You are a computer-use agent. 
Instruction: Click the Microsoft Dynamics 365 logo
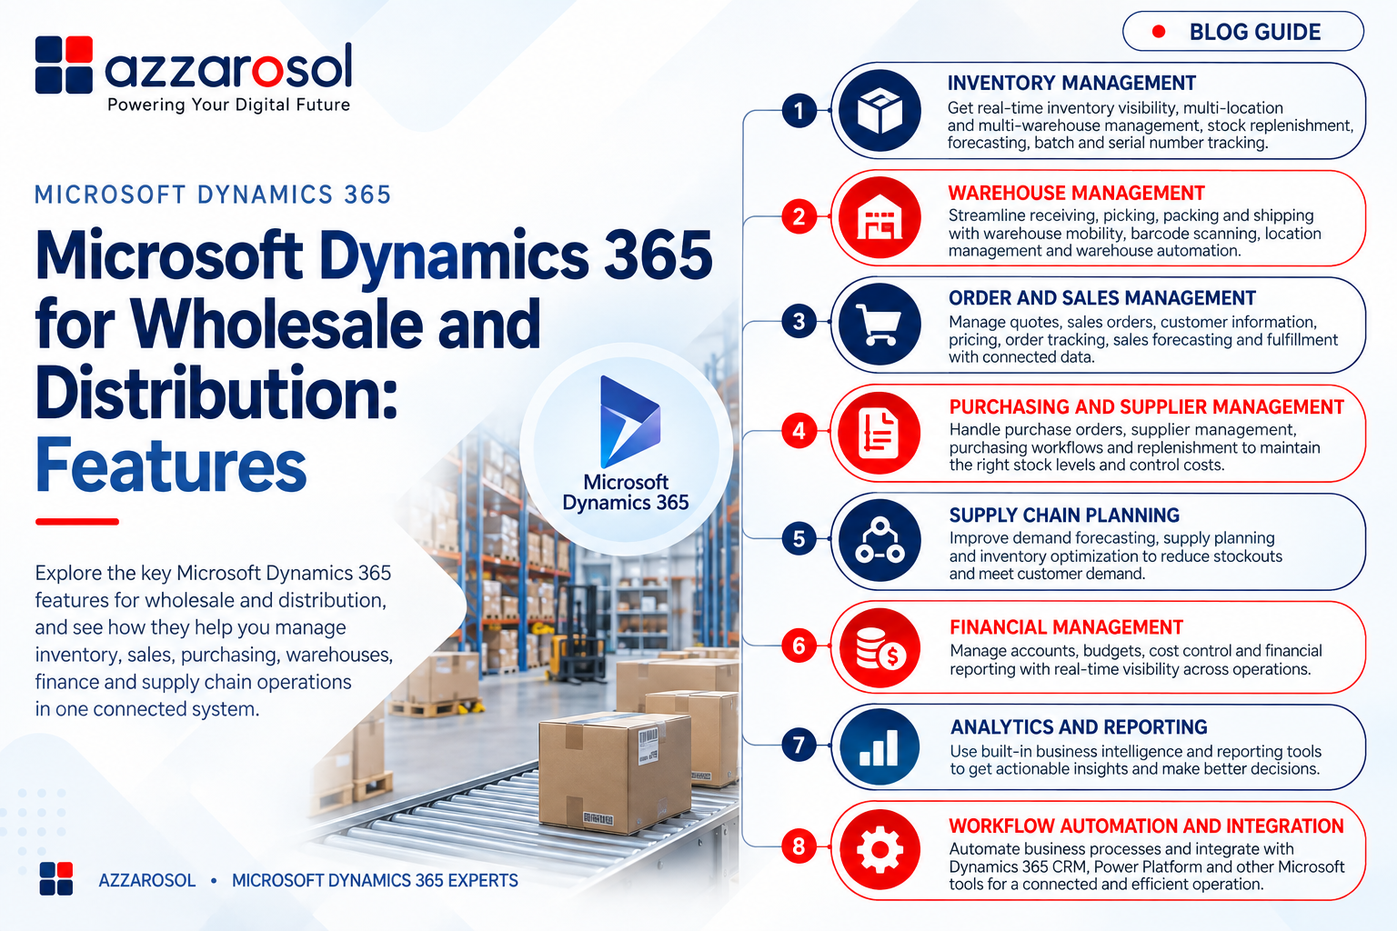[x=629, y=421]
